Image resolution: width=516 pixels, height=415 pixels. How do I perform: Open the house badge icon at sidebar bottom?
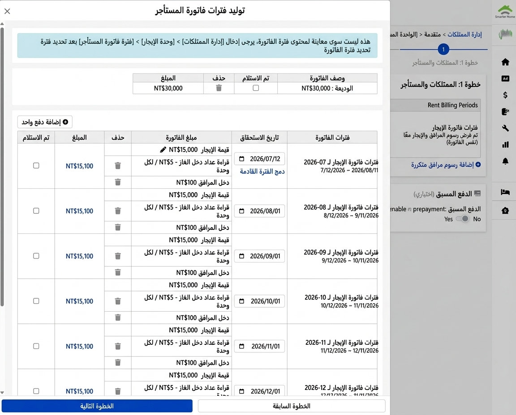pyautogui.click(x=505, y=211)
